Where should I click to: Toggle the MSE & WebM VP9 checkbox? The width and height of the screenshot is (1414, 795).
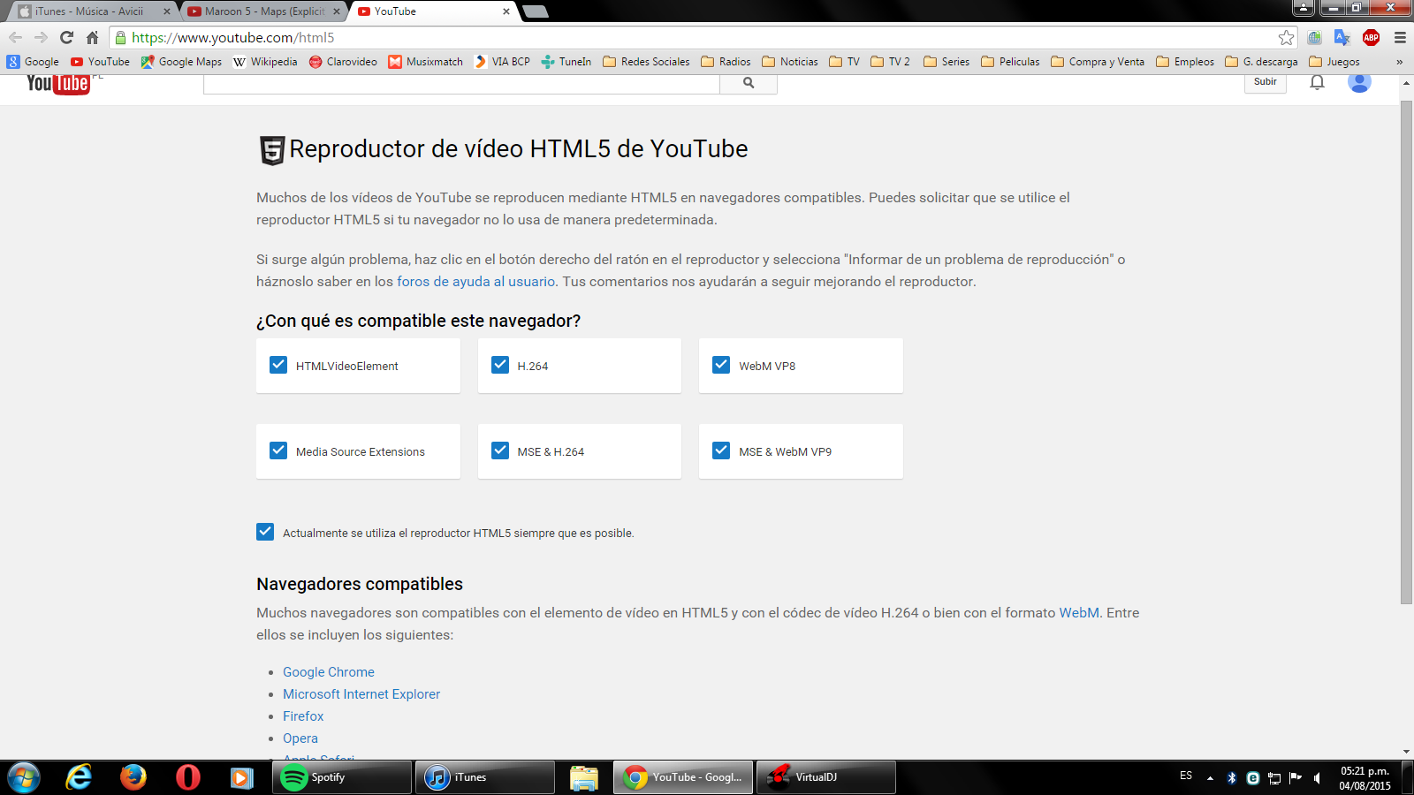point(721,450)
